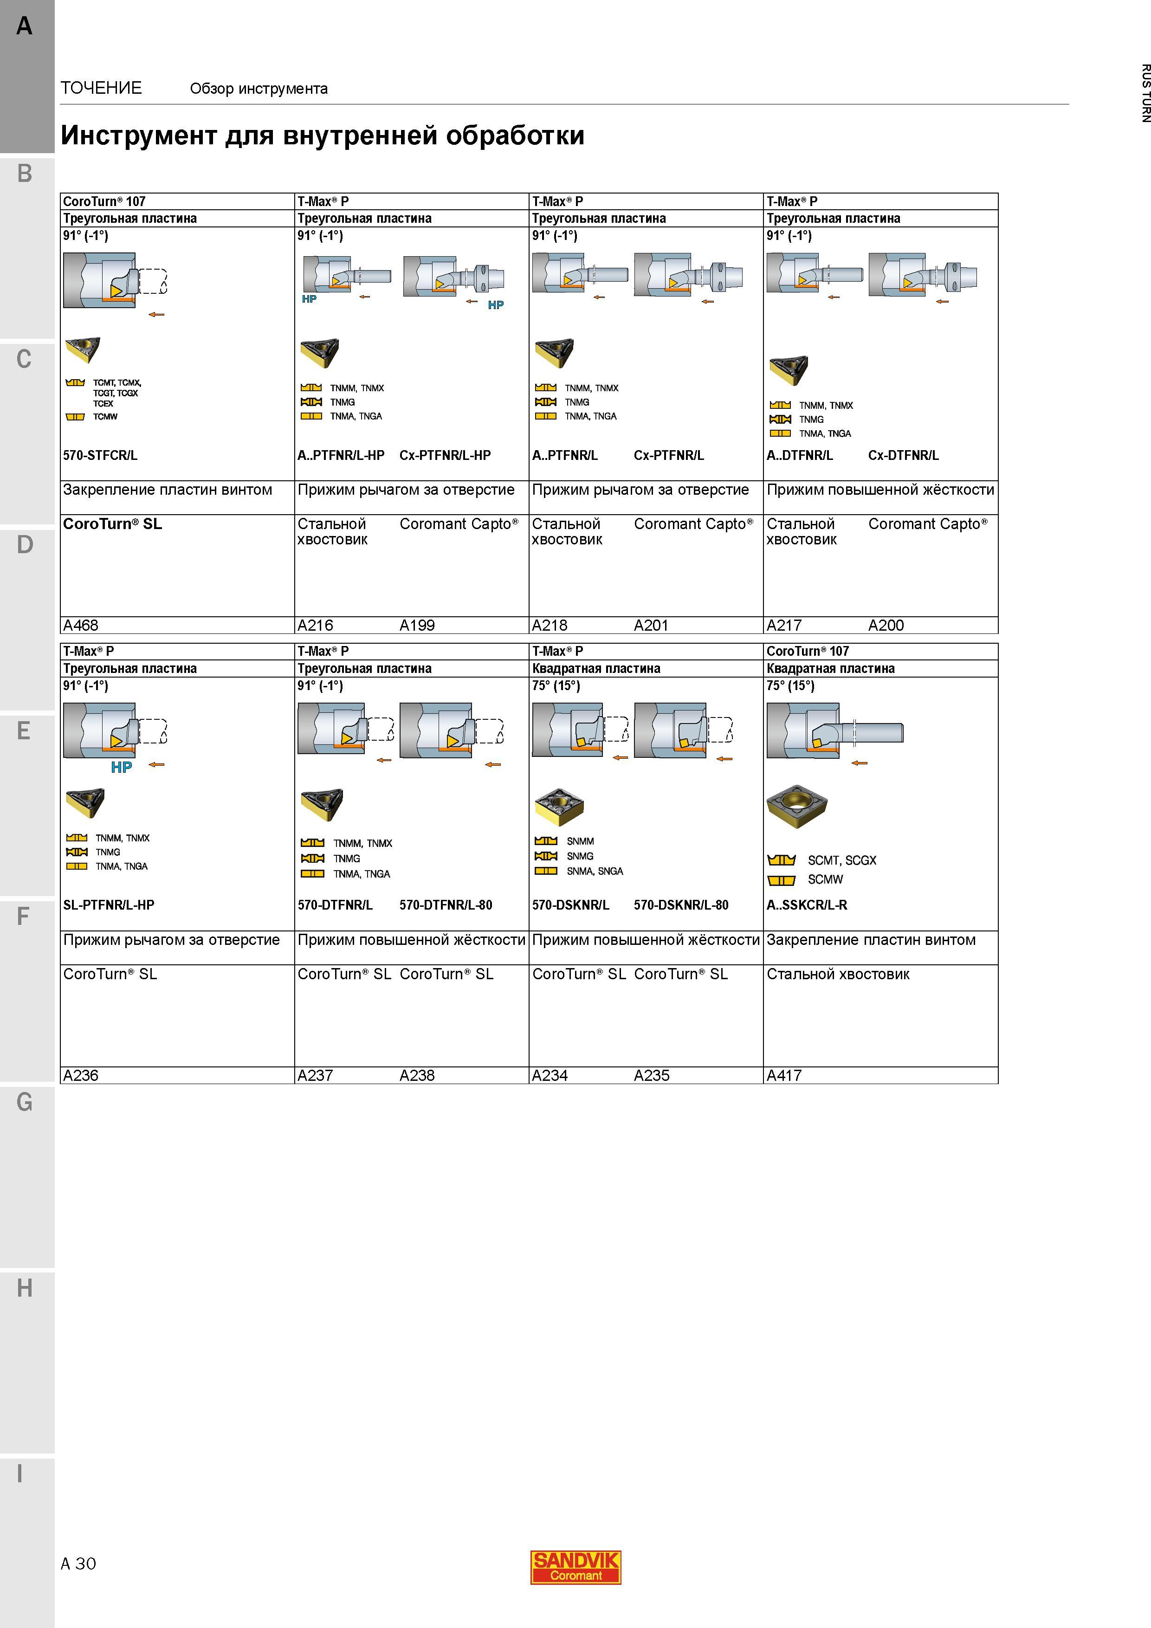The height and width of the screenshot is (1628, 1151).
Task: Open page reference A201
Action: click(651, 626)
